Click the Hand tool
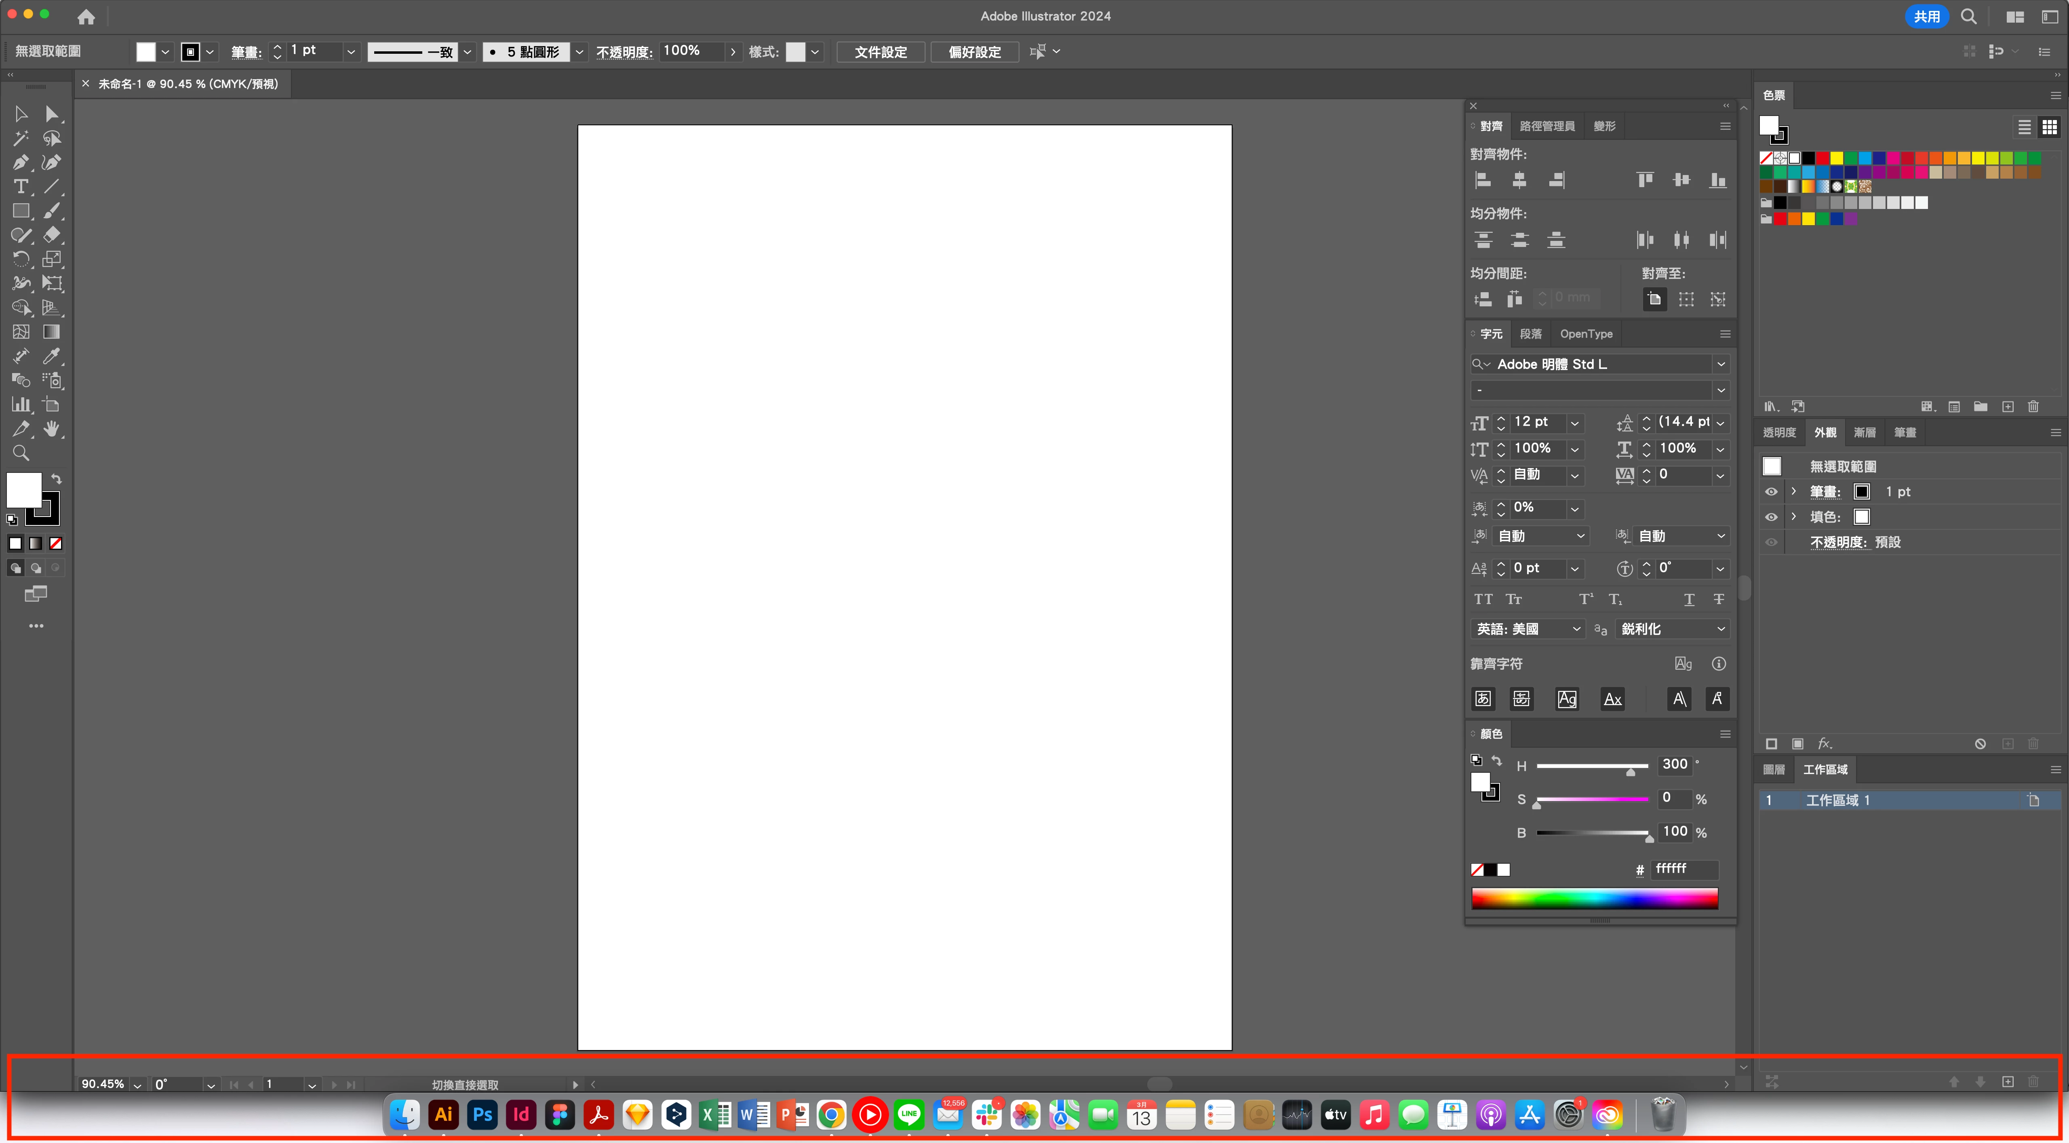 51,428
